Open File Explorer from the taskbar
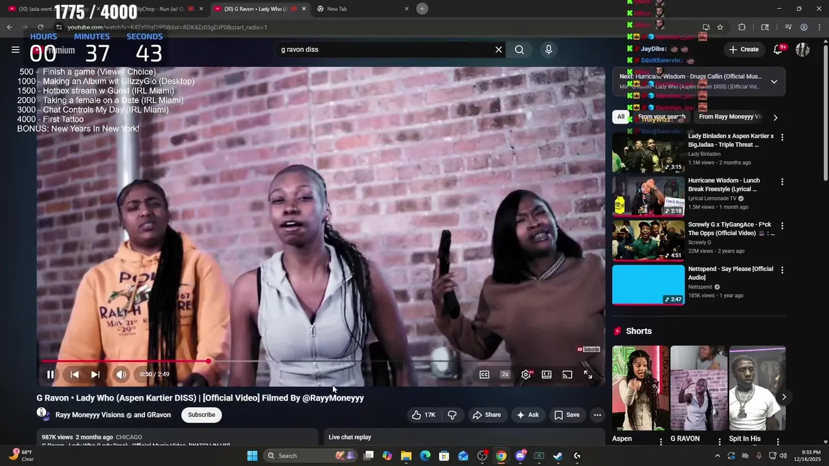This screenshot has width=829, height=466. coord(406,456)
